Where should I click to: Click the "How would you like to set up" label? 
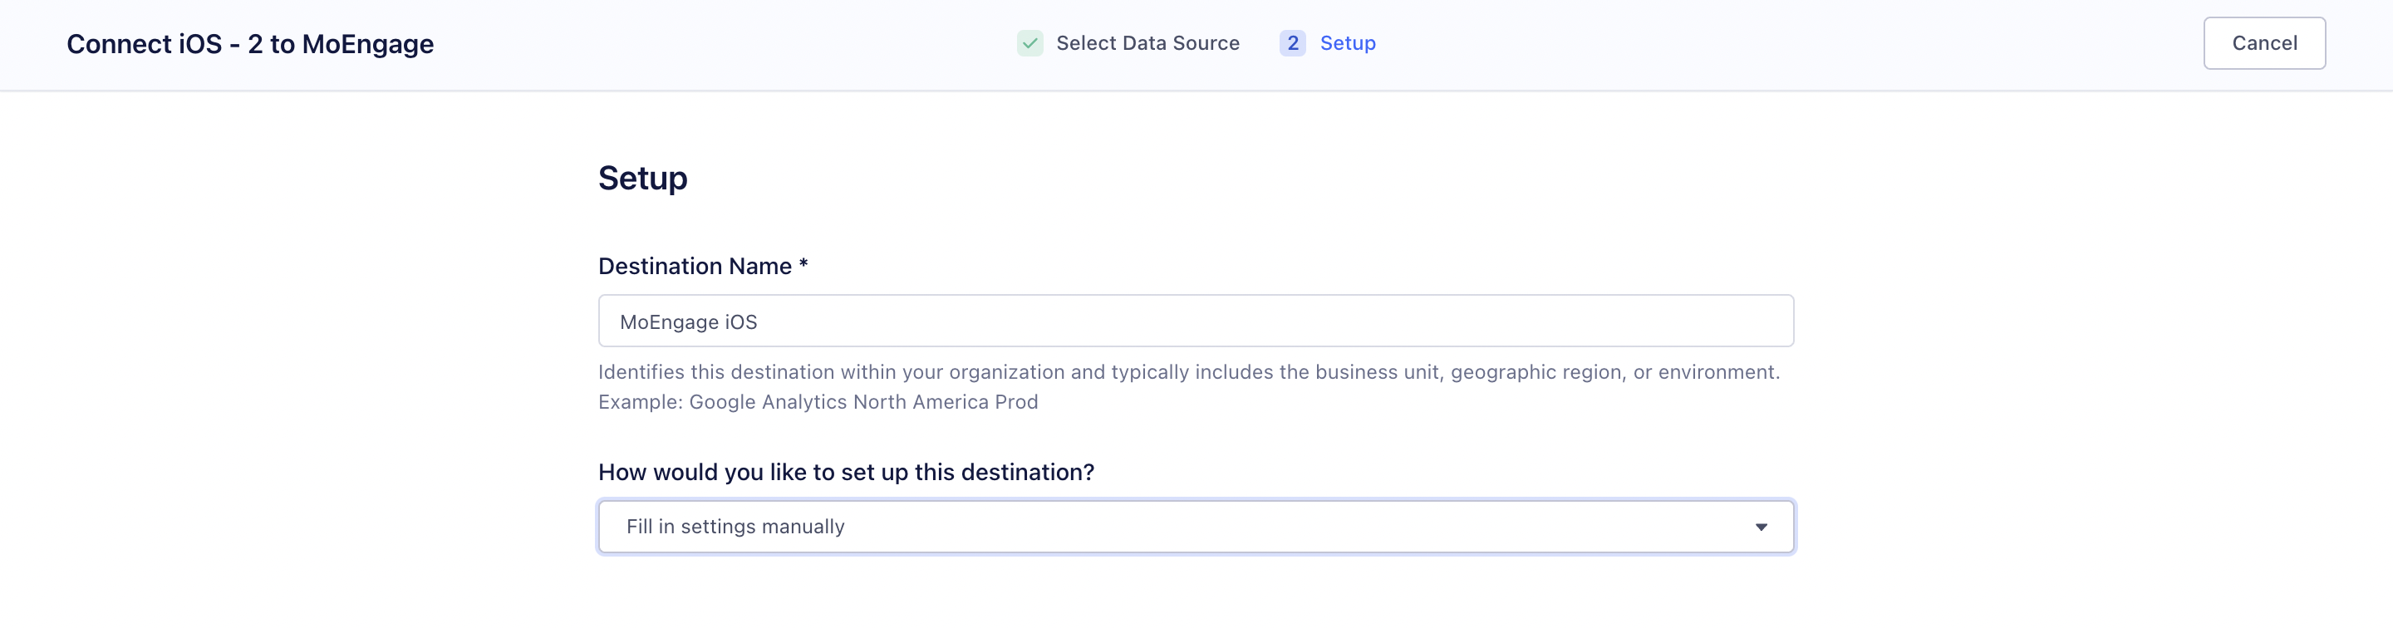(845, 473)
